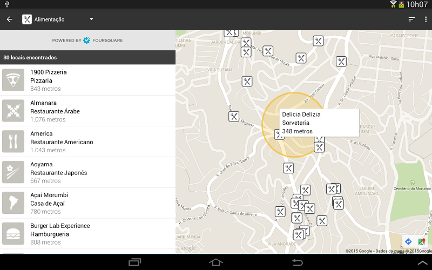Select Aoyama Restaurante Japonês entry
Image resolution: width=432 pixels, height=270 pixels.
point(87,172)
